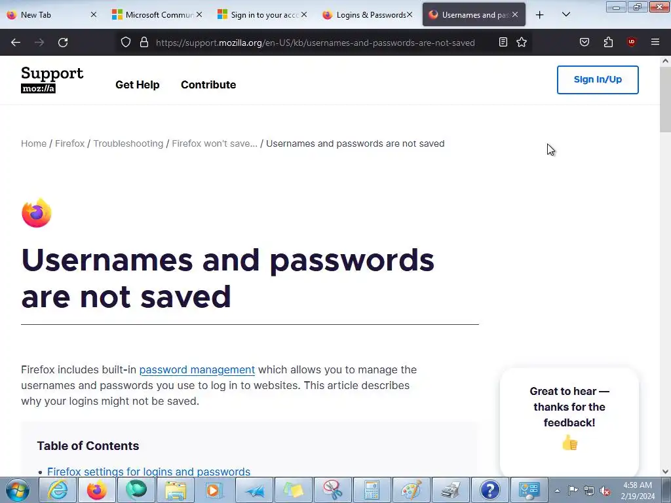The image size is (671, 503).
Task: Open the Contribute menu
Action: click(208, 84)
